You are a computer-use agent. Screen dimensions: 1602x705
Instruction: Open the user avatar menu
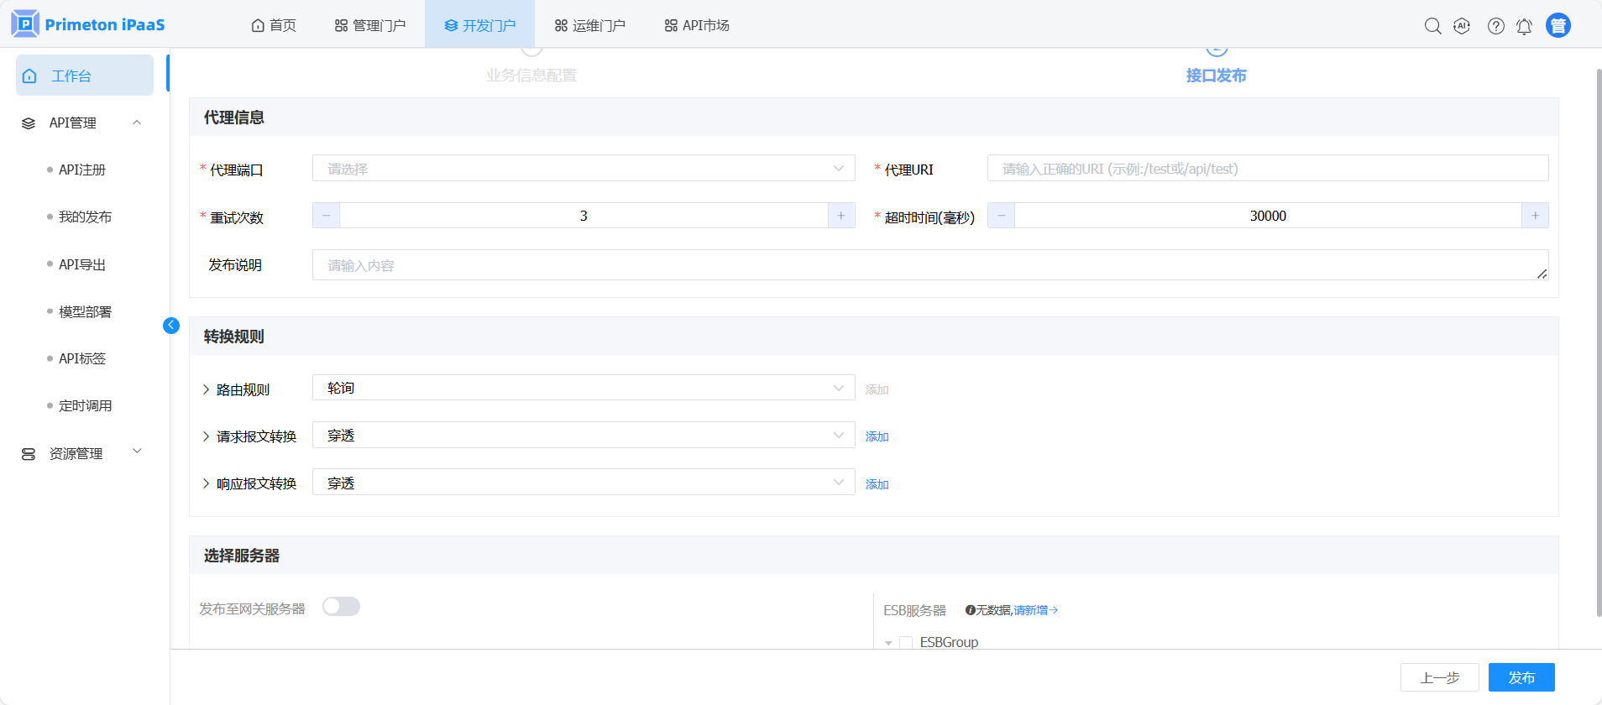pyautogui.click(x=1557, y=26)
